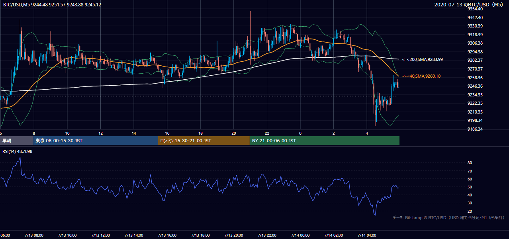509x239 pixels.
Task: Click the 9354.40 price axis label
Action: [475, 9]
